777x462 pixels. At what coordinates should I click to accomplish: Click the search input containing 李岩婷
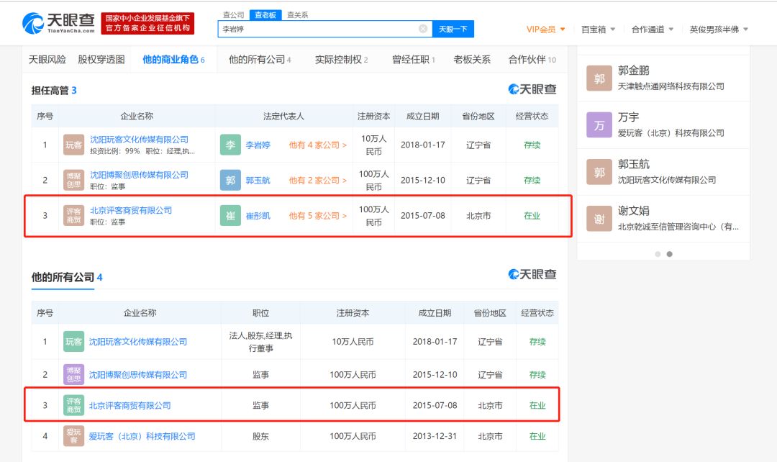tap(317, 29)
